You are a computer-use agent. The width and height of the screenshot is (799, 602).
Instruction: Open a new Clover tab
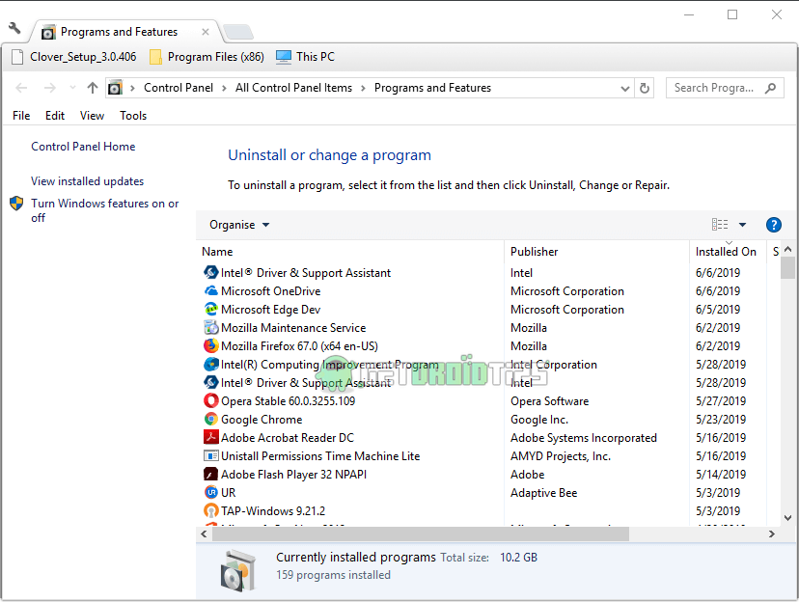point(238,32)
